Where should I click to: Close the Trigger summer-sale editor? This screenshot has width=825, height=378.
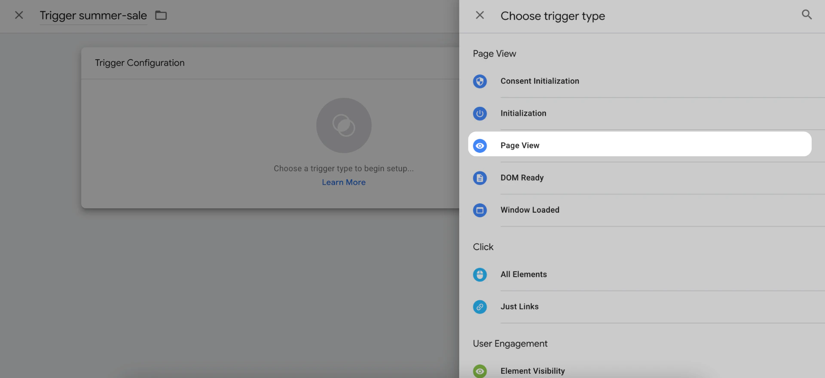pyautogui.click(x=19, y=15)
